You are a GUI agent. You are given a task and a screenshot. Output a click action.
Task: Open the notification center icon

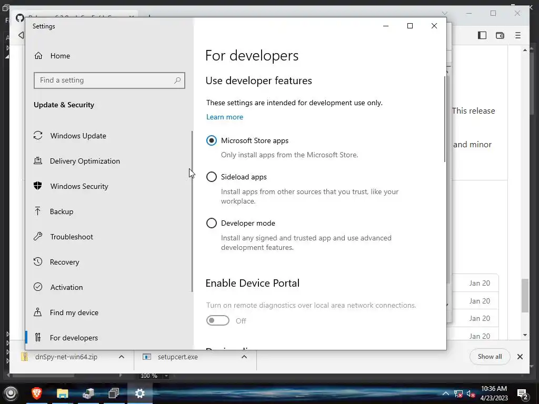tap(523, 395)
